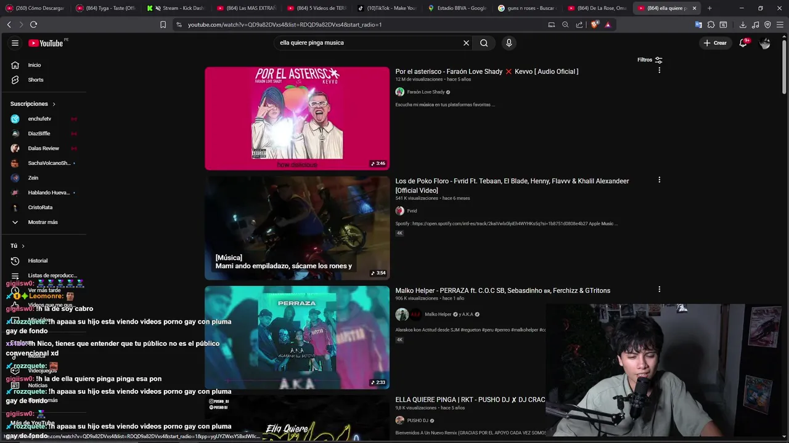Expand the Suscripciones section chevron
Image resolution: width=789 pixels, height=443 pixels.
coord(54,104)
